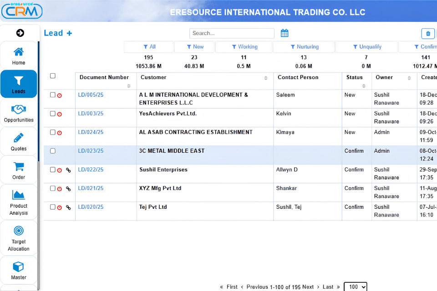
Task: Tick checkbox for lead LD/005/25
Action: click(53, 95)
